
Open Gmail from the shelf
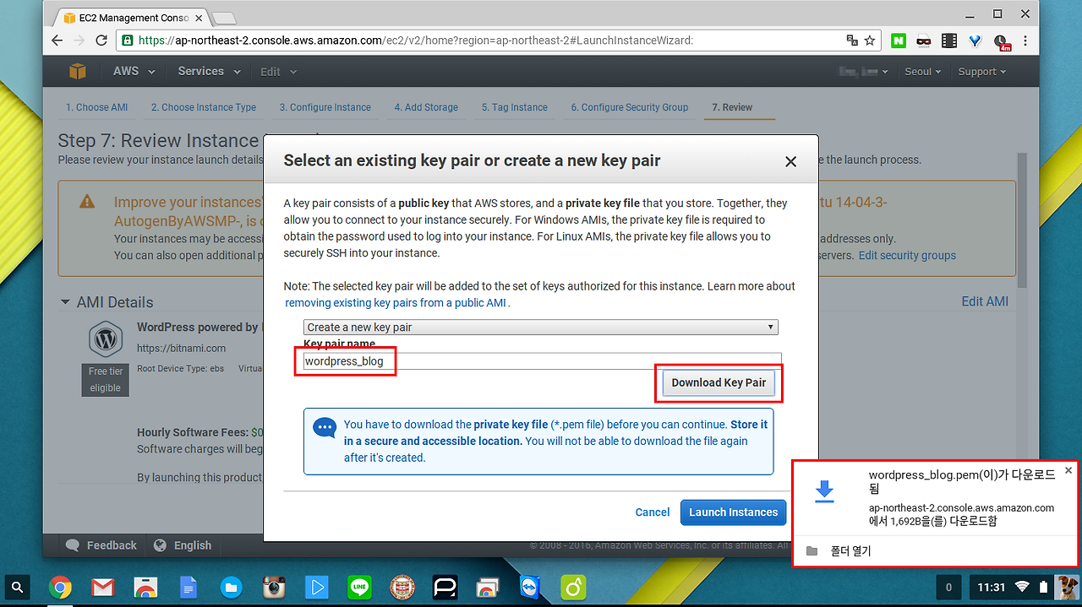pyautogui.click(x=102, y=587)
